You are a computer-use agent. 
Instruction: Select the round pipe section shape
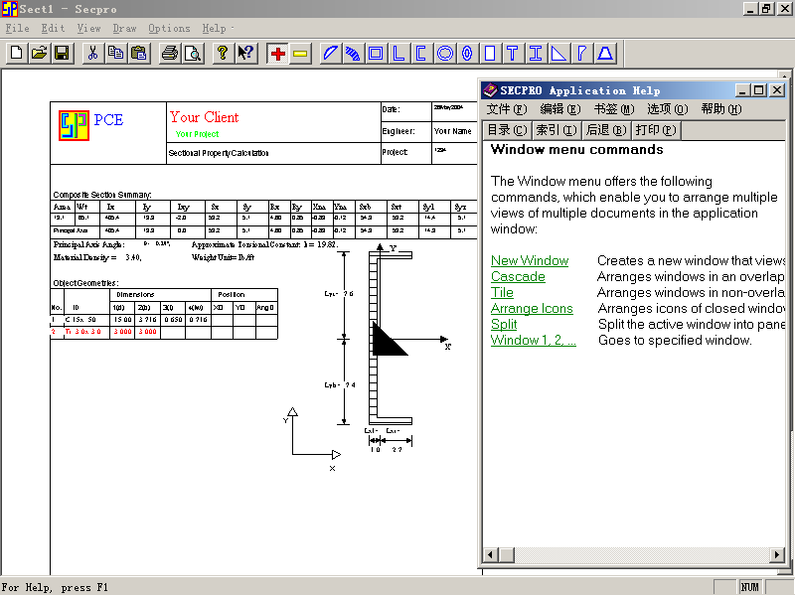pos(444,54)
